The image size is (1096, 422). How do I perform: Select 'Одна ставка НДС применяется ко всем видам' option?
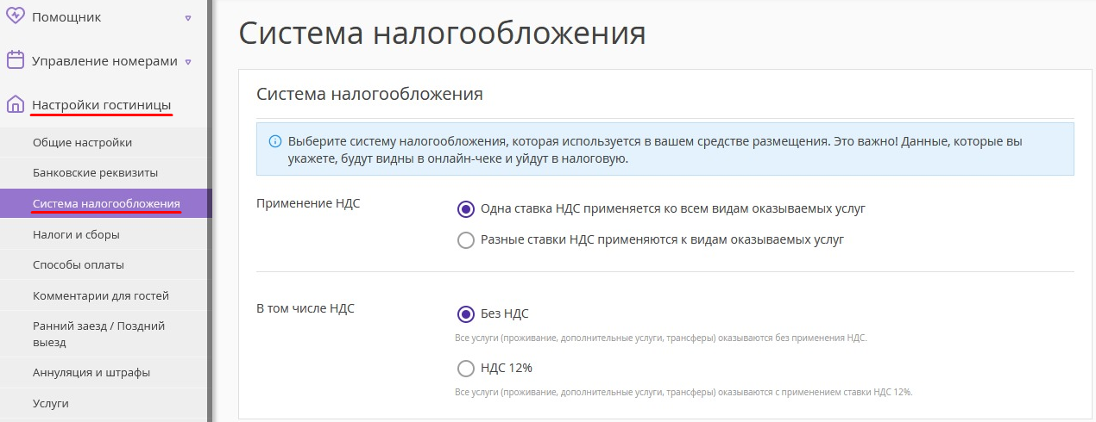coord(466,208)
